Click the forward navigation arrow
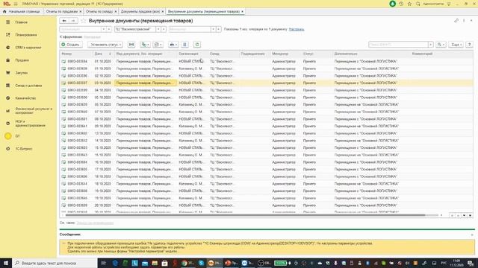Image resolution: width=478 pixels, height=268 pixels. tap(73, 21)
